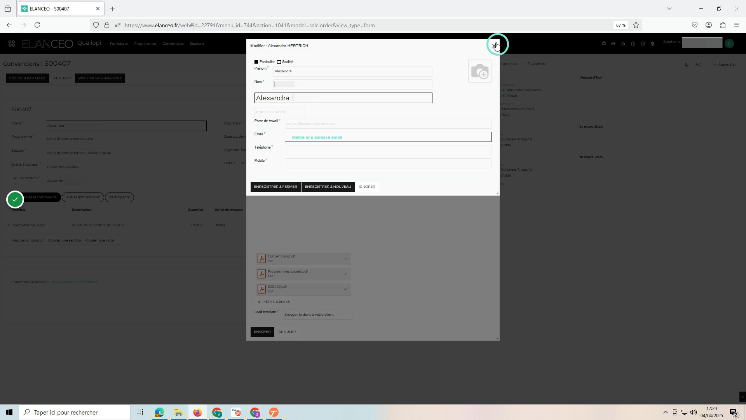
Task: Open the S00407.pdf attachment
Action: coord(303,289)
